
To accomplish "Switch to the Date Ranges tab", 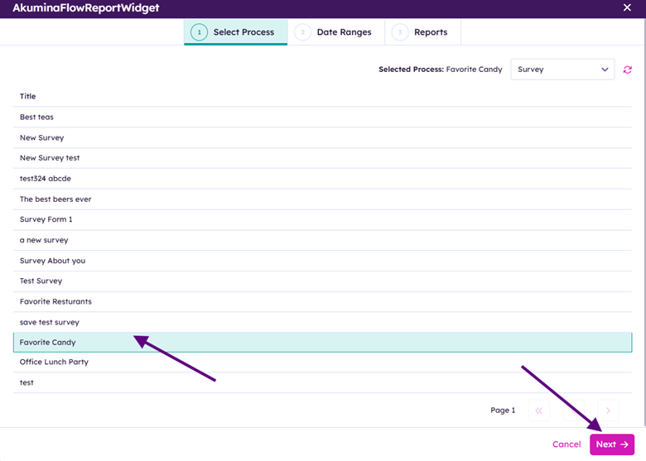I will (336, 32).
